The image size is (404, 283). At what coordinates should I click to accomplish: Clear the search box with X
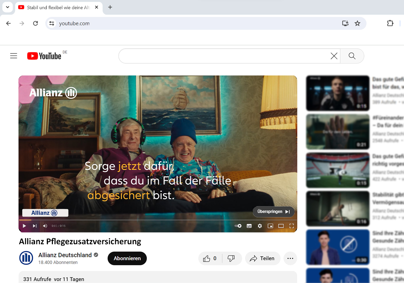click(334, 56)
